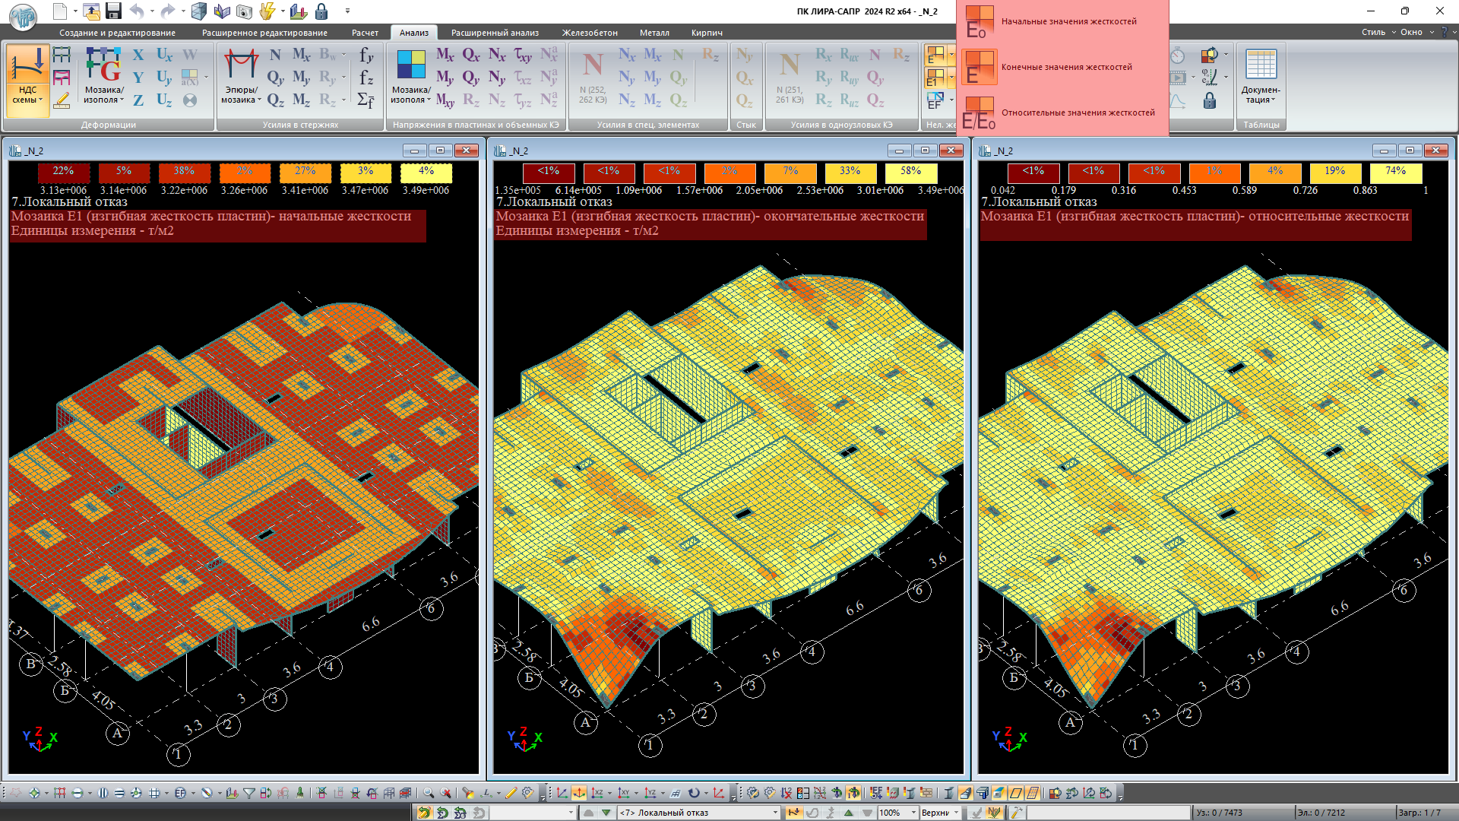The height and width of the screenshot is (821, 1459).
Task: Click the τxy shear stress icon
Action: [523, 55]
